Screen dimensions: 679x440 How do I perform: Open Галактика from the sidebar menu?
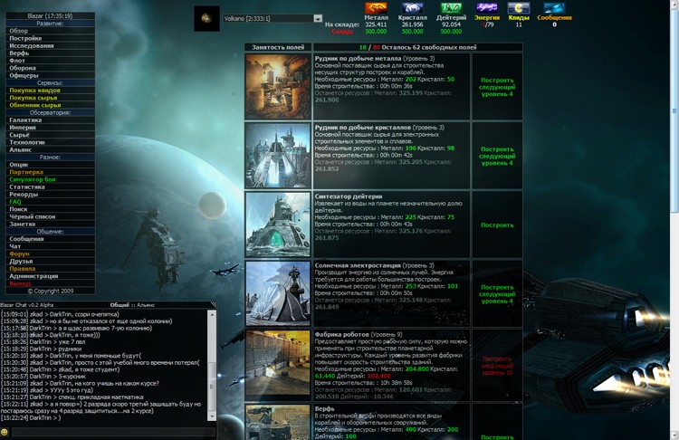tap(25, 120)
